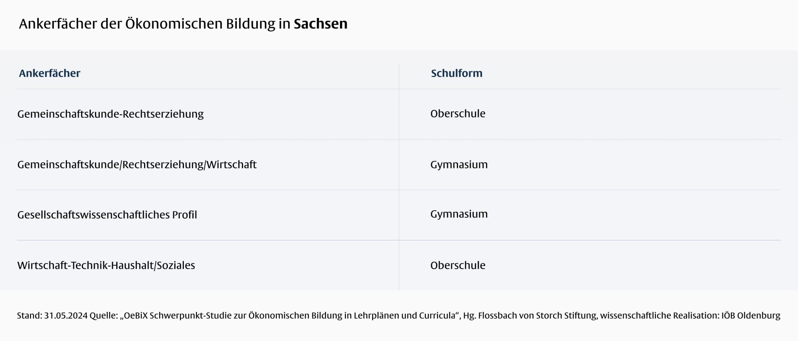Select the Gesellschaftswissenschaftliches Profil entry
The width and height of the screenshot is (798, 341).
(x=107, y=215)
